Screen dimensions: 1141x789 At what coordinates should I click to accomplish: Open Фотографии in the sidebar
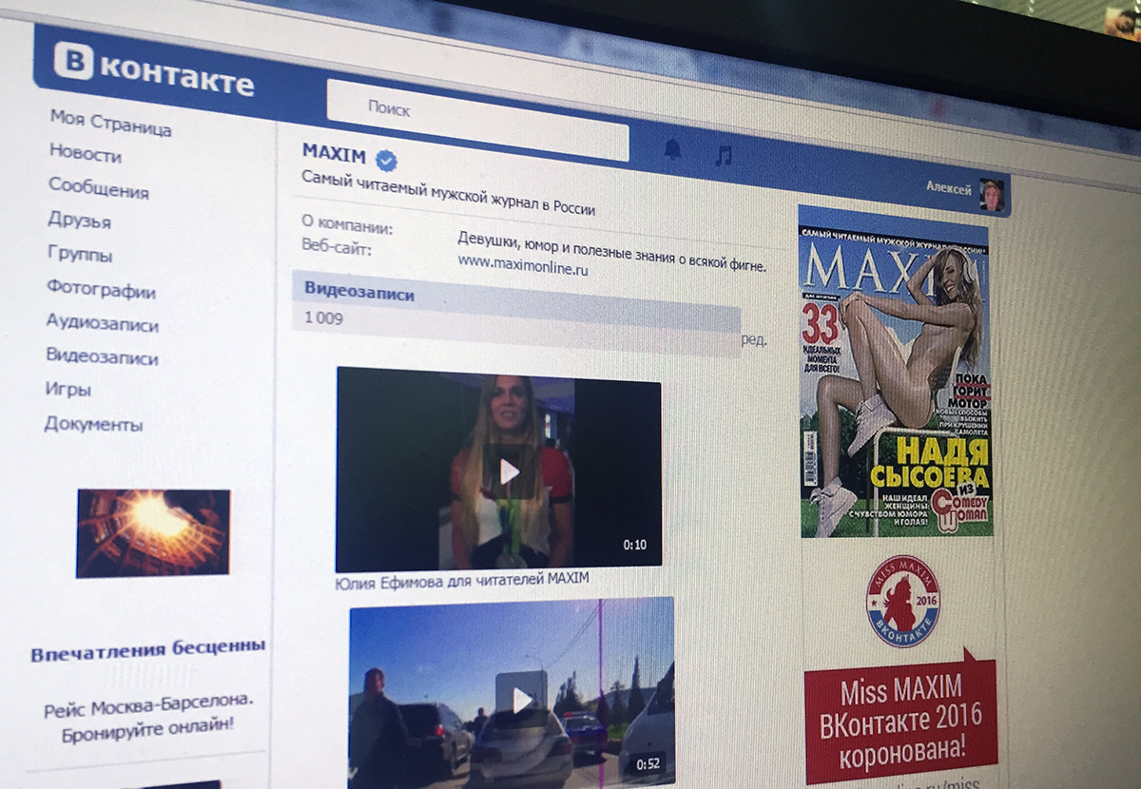pyautogui.click(x=101, y=290)
